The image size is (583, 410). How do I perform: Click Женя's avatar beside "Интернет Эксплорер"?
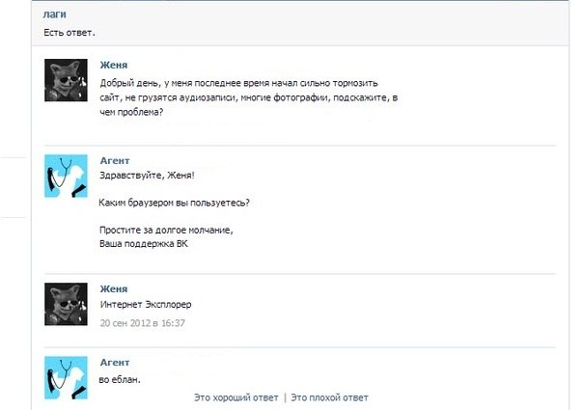(x=66, y=304)
